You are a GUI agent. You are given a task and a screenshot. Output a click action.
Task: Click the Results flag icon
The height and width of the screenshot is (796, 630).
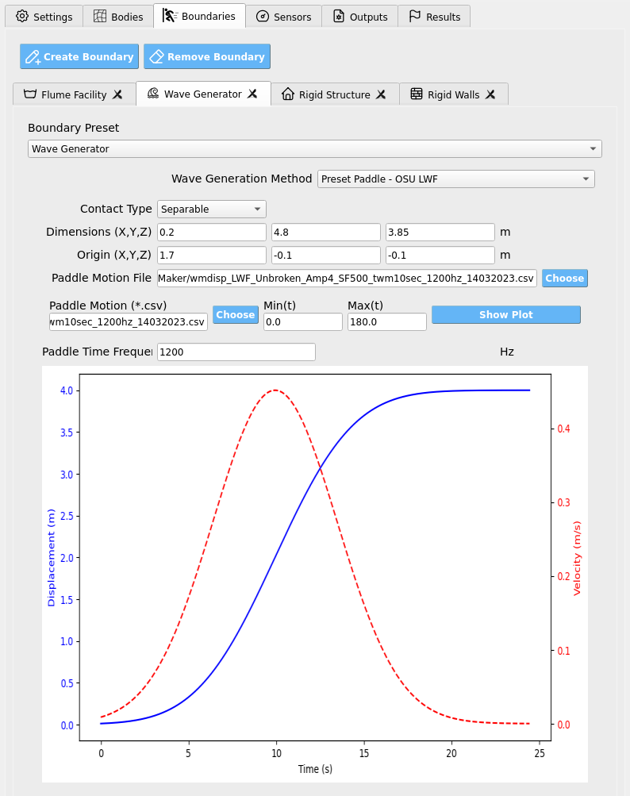click(x=415, y=16)
